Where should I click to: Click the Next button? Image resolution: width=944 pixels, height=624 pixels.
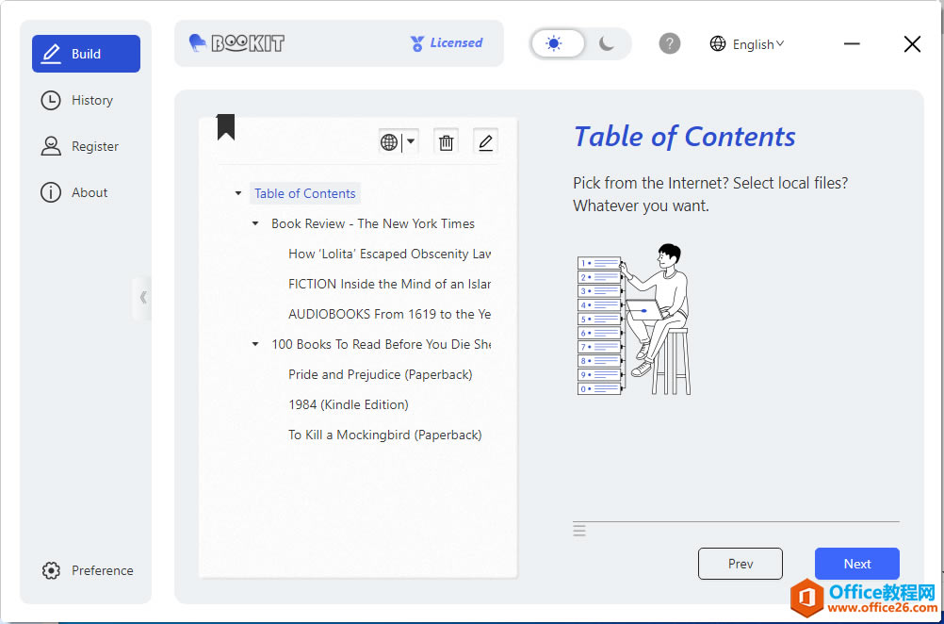coord(856,564)
